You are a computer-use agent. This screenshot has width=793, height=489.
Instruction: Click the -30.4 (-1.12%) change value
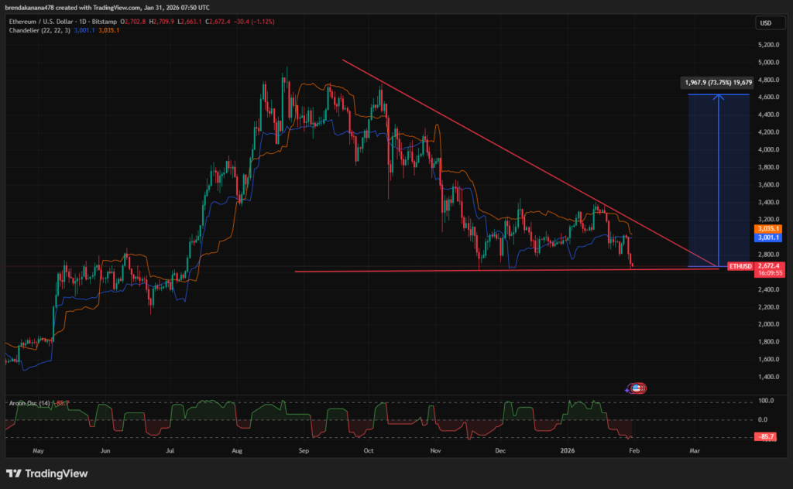coord(254,22)
